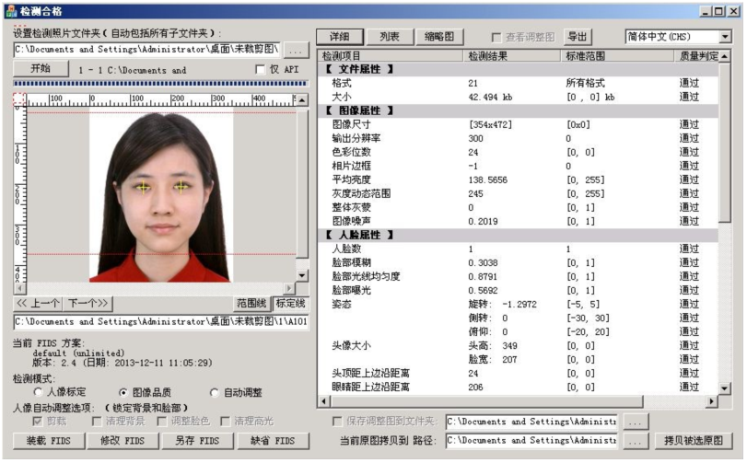Switch to the 详细 view tab

point(340,37)
